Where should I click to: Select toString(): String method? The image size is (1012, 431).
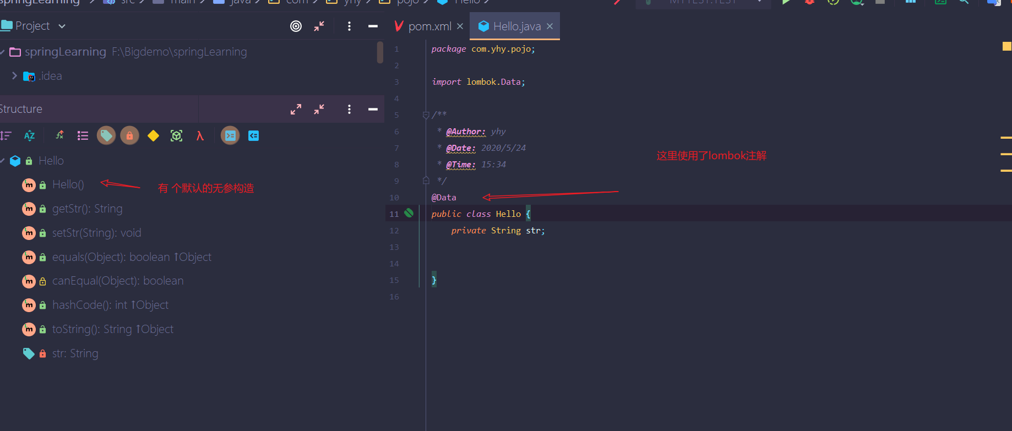point(113,329)
